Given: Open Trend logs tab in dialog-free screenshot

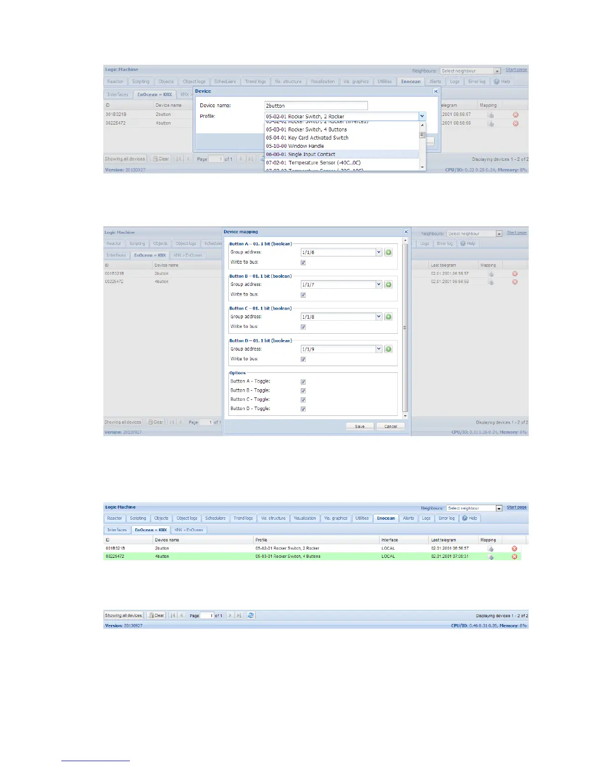Looking at the screenshot, I should pyautogui.click(x=243, y=518).
